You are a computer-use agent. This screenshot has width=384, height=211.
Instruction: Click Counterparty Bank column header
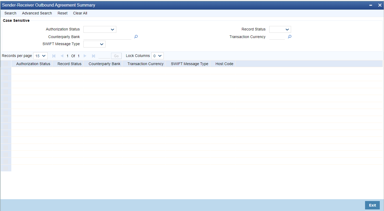tap(104, 64)
